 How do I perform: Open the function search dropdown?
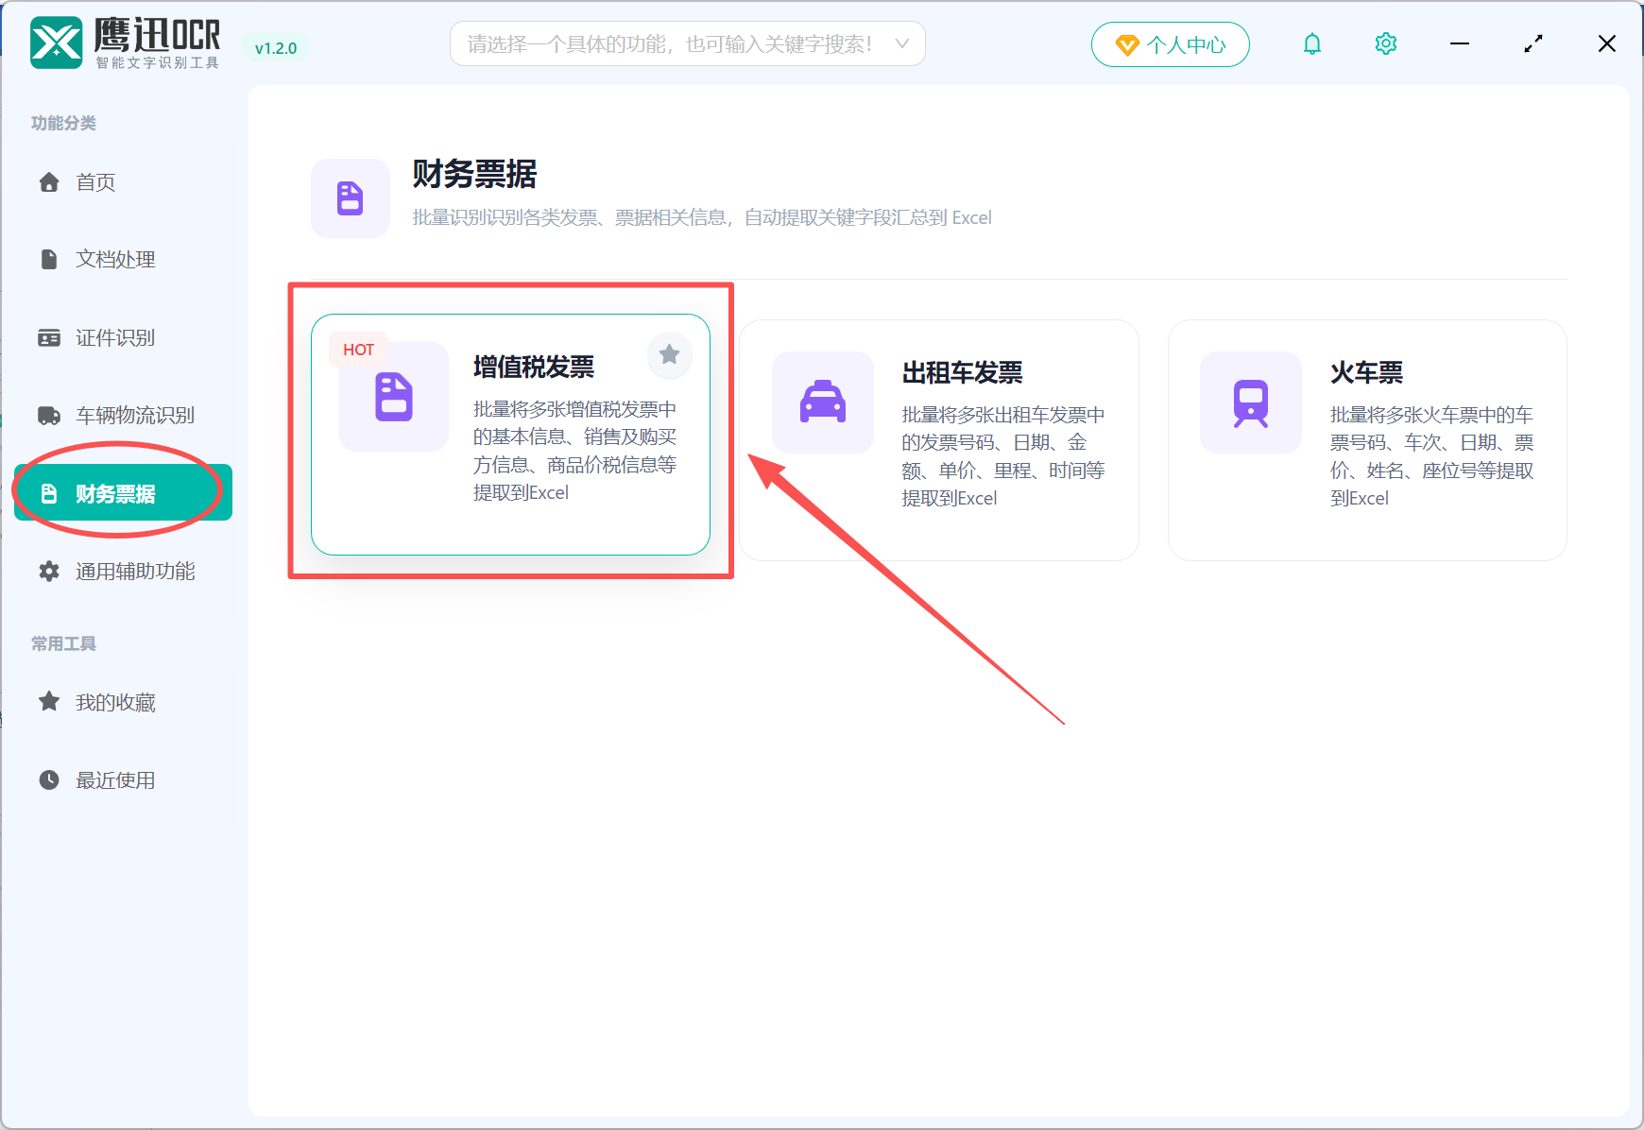tap(902, 43)
